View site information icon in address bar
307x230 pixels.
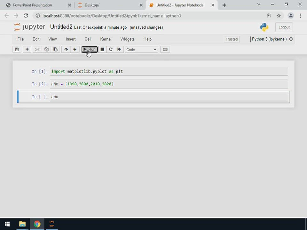pos(38,16)
